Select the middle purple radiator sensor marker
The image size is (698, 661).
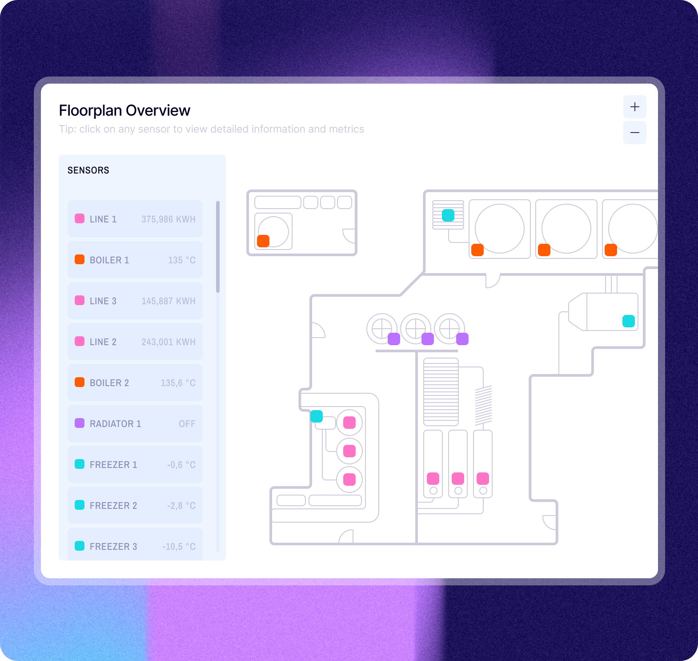click(x=428, y=339)
